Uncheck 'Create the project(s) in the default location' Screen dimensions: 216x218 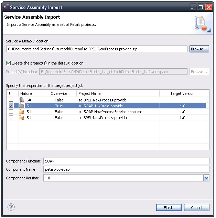pyautogui.click(x=9, y=63)
